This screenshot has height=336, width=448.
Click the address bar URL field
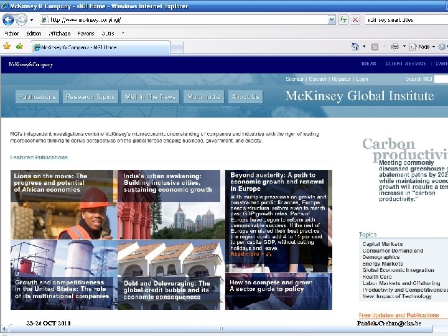coord(185,20)
